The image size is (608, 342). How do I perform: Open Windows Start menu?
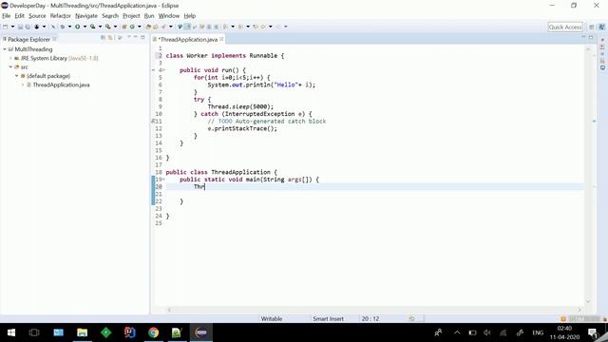point(11,332)
